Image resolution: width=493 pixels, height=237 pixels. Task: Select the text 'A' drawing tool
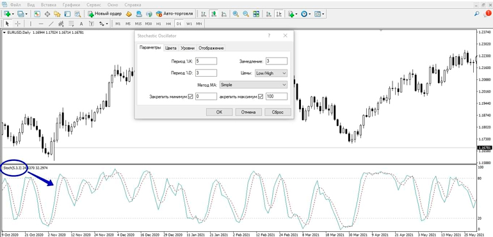[x=81, y=24]
